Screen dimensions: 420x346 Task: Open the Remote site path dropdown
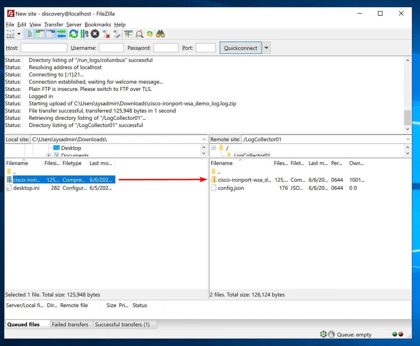pos(408,139)
